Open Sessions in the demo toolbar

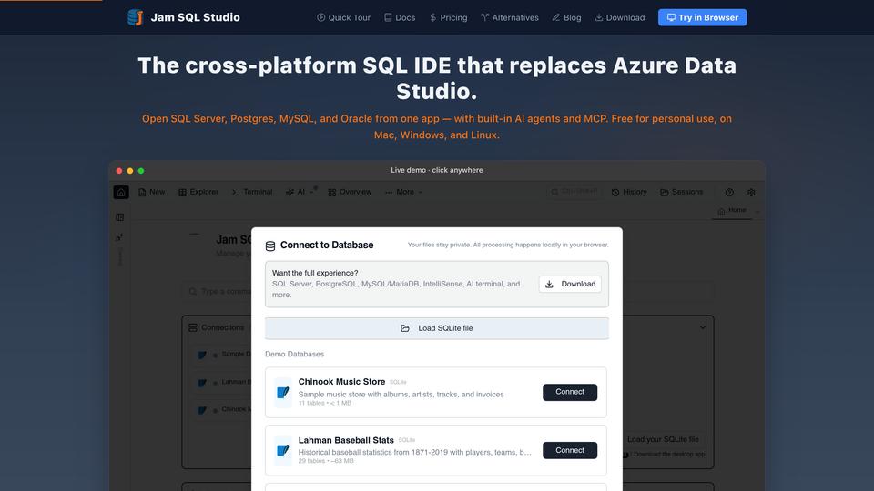click(x=682, y=192)
